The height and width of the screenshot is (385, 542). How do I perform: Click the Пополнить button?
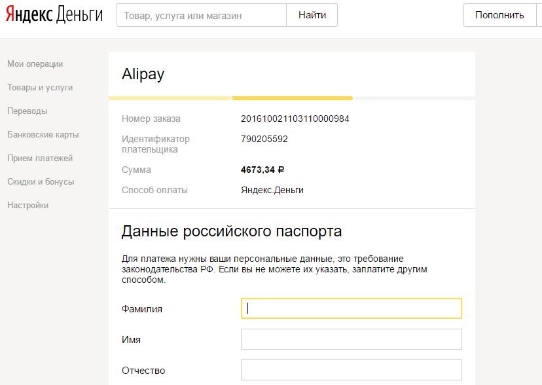coord(499,15)
